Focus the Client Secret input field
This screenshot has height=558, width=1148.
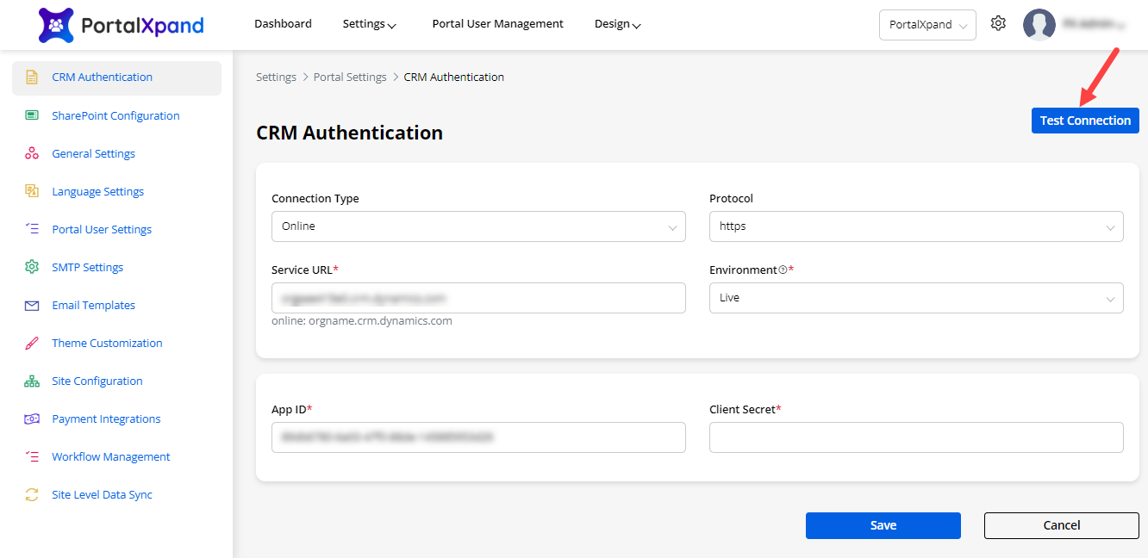pyautogui.click(x=916, y=437)
